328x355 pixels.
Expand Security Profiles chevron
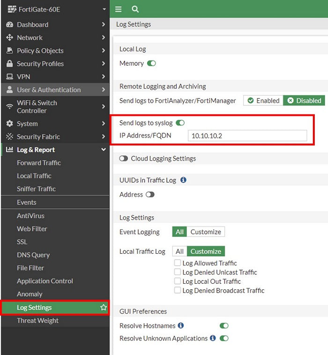104,63
